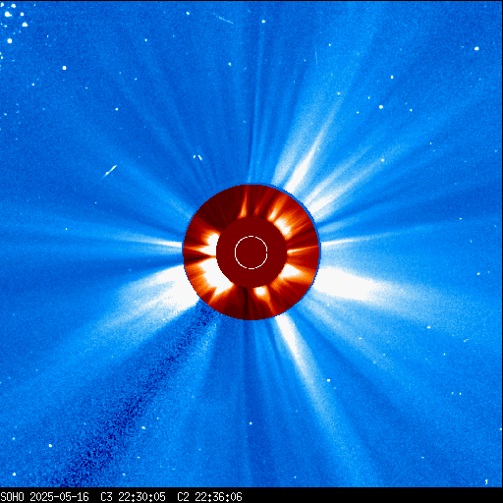Click the elongated bright streak left of center

[x=110, y=171]
